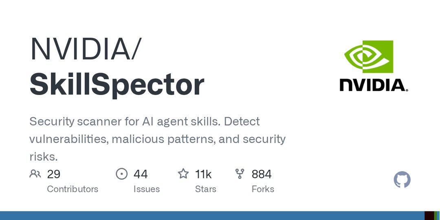The width and height of the screenshot is (440, 220).
Task: Select the 44 issues count
Action: pyautogui.click(x=141, y=174)
